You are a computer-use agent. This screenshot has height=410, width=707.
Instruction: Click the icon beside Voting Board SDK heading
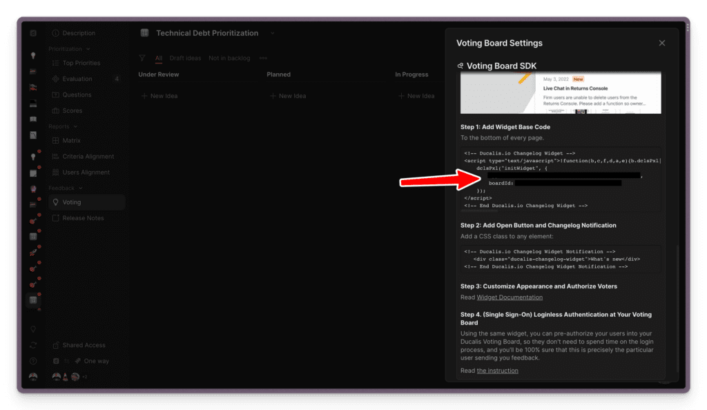click(461, 66)
